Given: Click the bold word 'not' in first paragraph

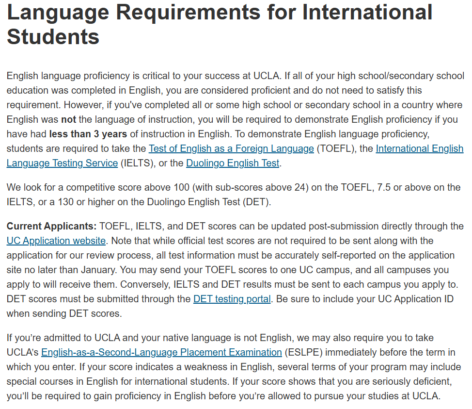Looking at the screenshot, I should (69, 120).
